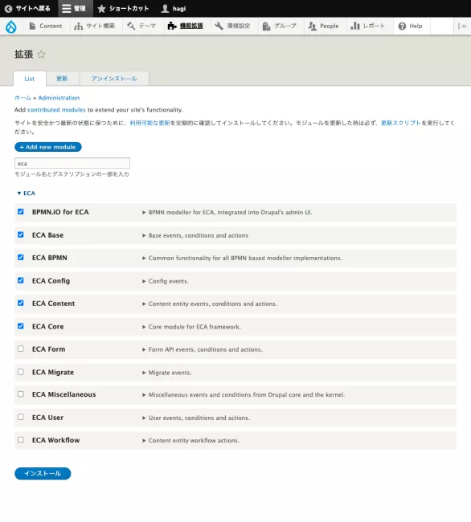Open the ホーム breadcrumb link

click(x=23, y=97)
